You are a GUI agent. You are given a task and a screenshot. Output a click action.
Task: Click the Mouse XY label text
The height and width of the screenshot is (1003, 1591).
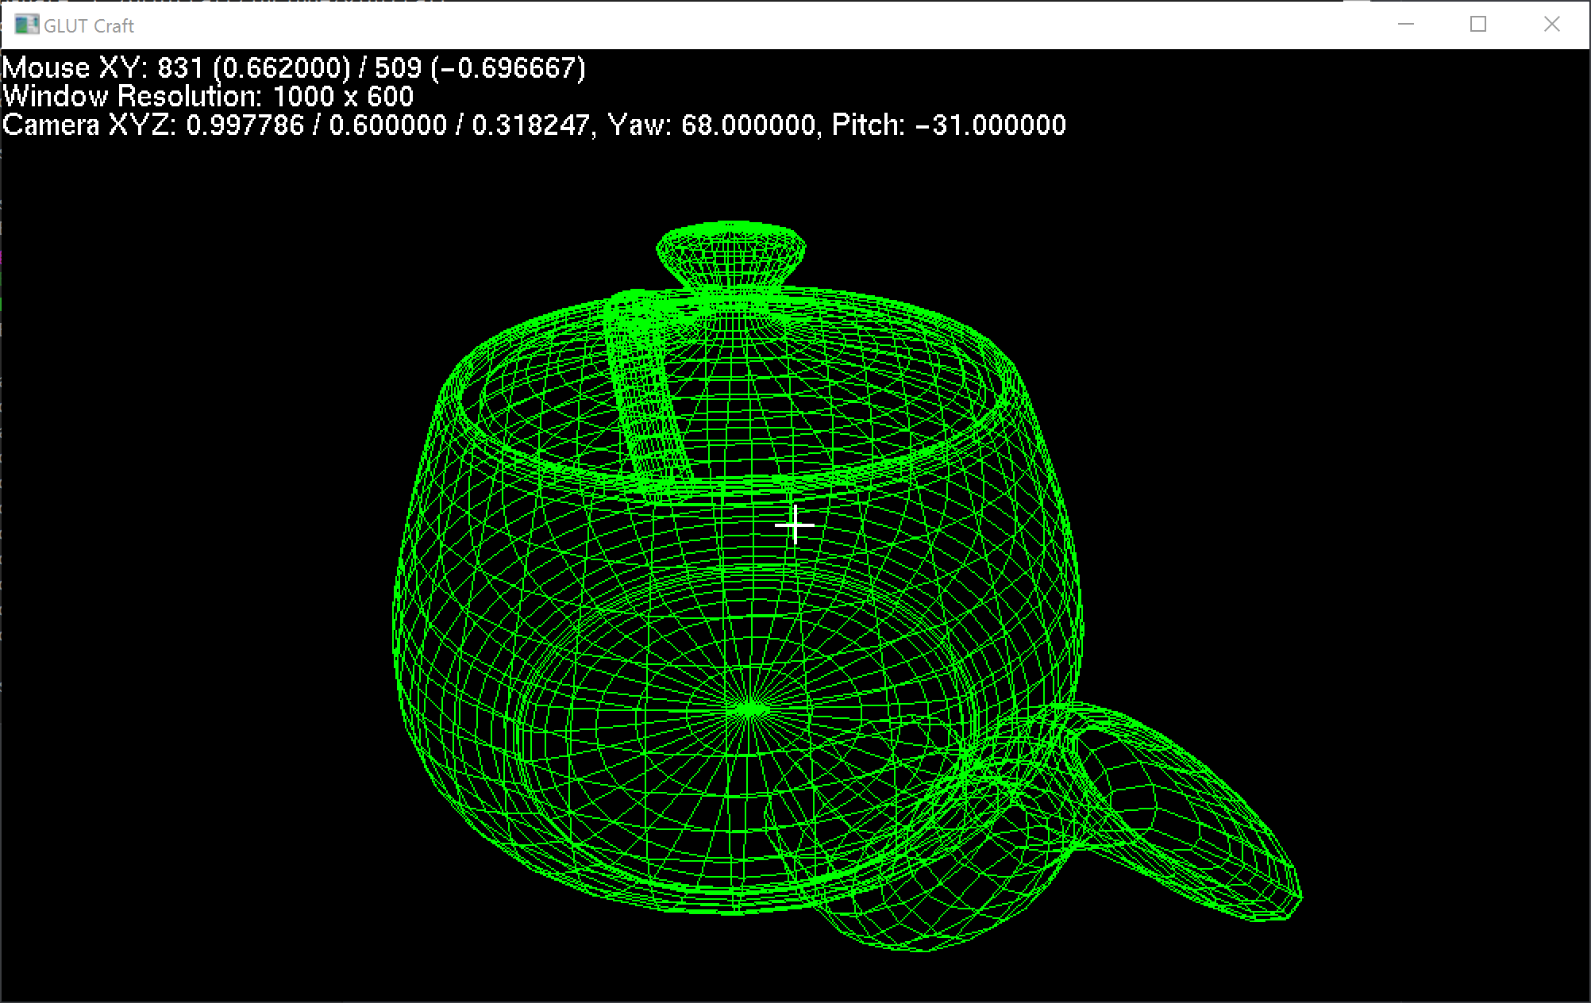pyautogui.click(x=75, y=68)
